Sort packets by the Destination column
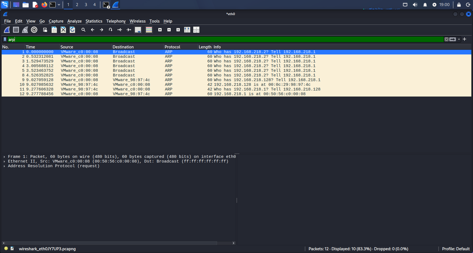 click(x=138, y=47)
